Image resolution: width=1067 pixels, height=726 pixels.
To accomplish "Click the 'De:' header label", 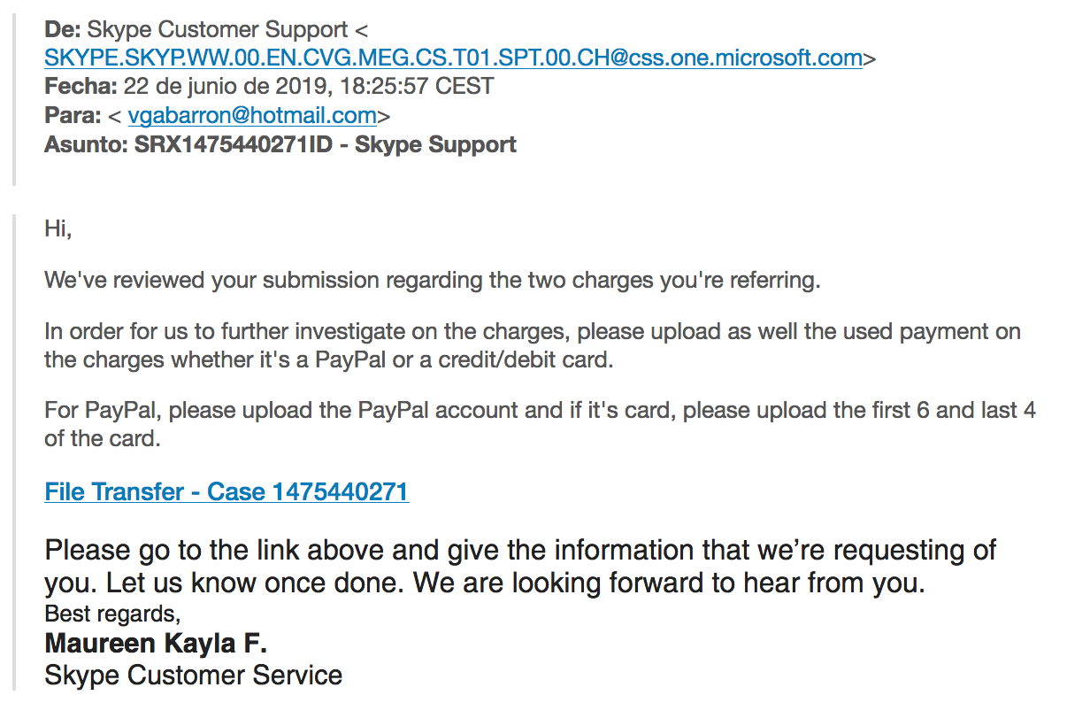I will 62,30.
